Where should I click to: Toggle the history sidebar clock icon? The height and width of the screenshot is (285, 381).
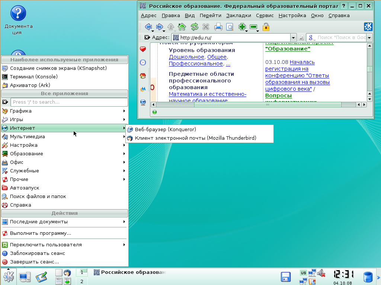[x=143, y=62]
